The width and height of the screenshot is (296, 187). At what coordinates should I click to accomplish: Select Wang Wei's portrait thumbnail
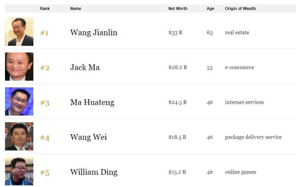(19, 136)
